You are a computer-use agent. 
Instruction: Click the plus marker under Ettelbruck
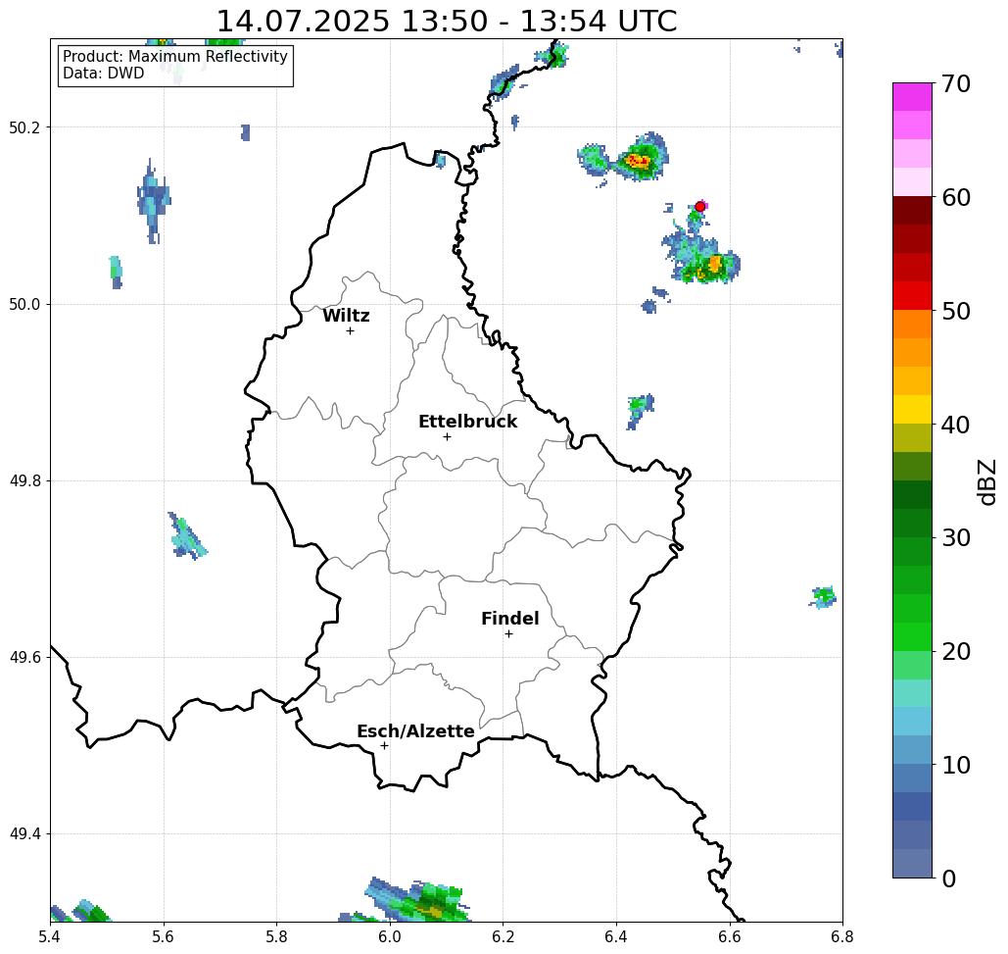click(x=448, y=436)
